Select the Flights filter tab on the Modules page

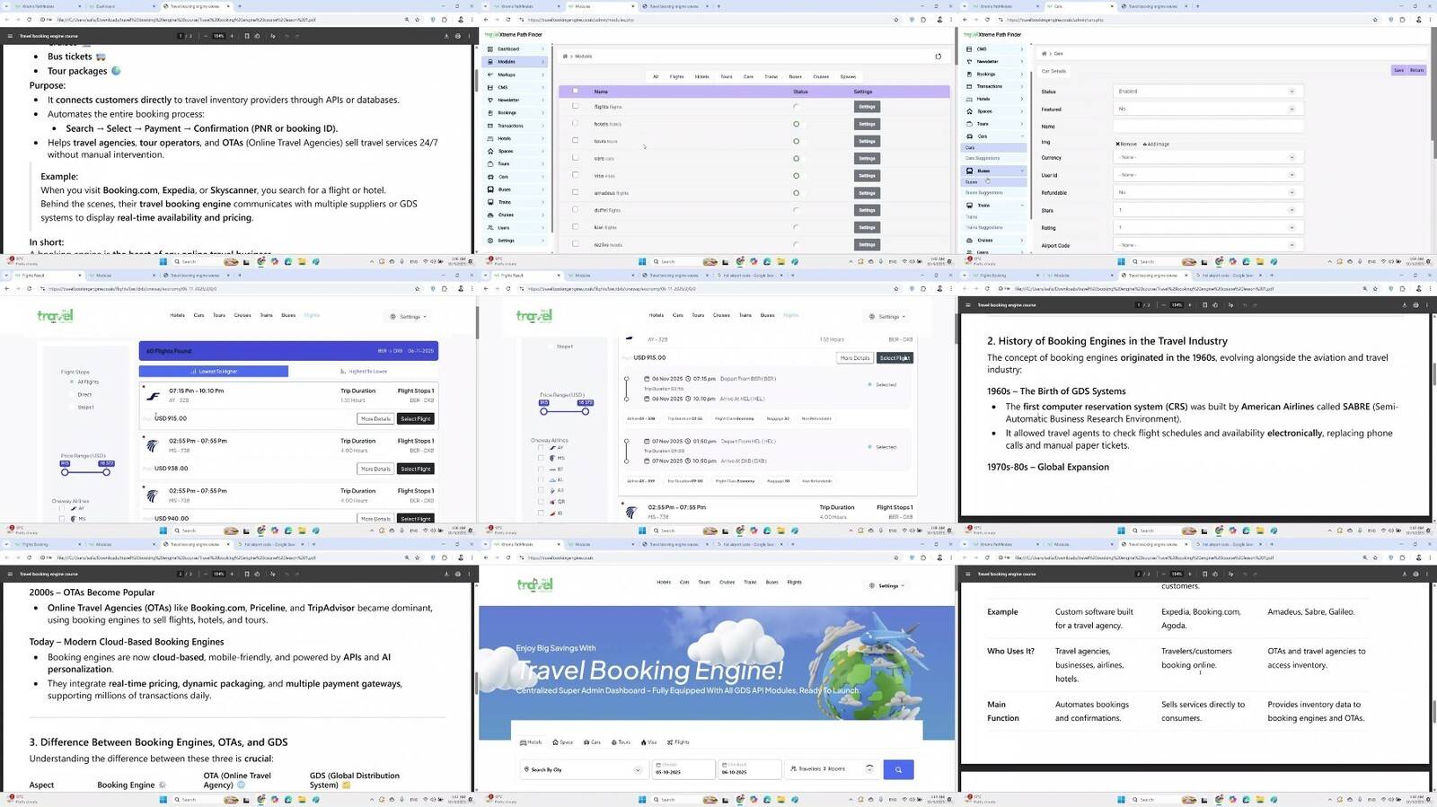[x=676, y=76]
